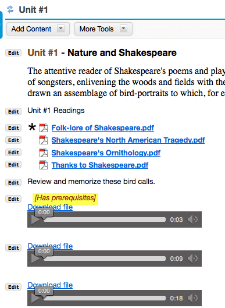Seek within the 0:18 audio progress bar
The width and height of the screenshot is (225, 308).
tap(105, 298)
